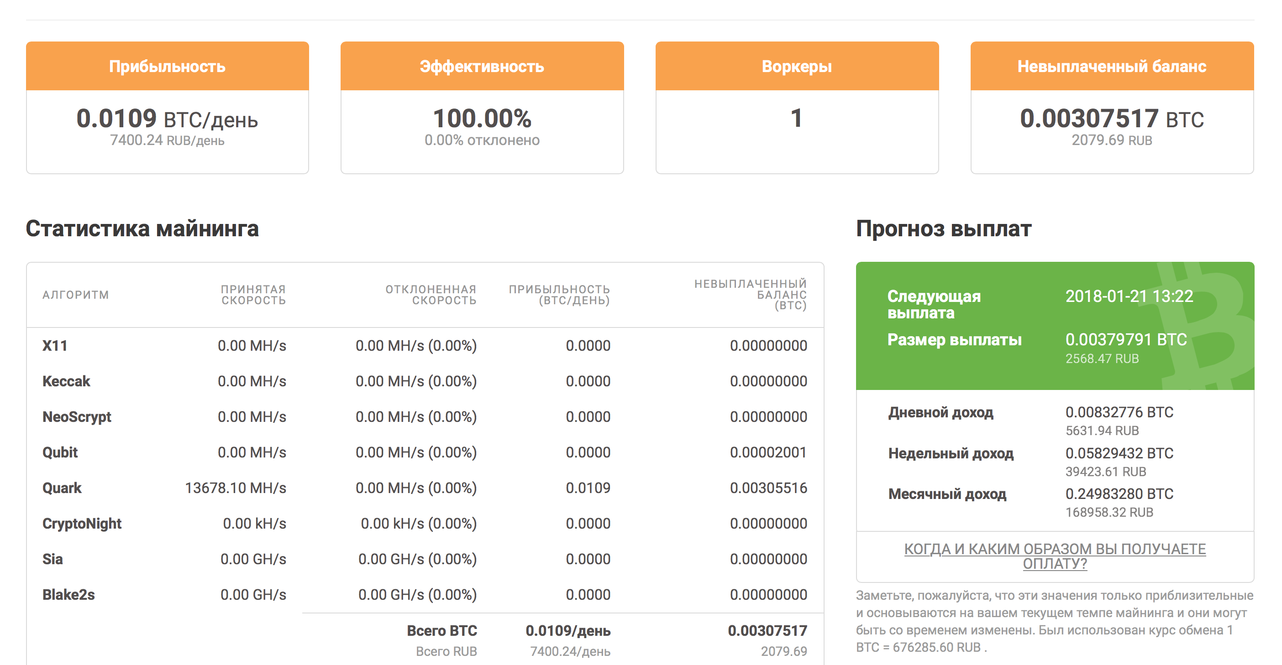Click total profitability 0.0109/день
This screenshot has height=665, width=1282.
click(568, 631)
